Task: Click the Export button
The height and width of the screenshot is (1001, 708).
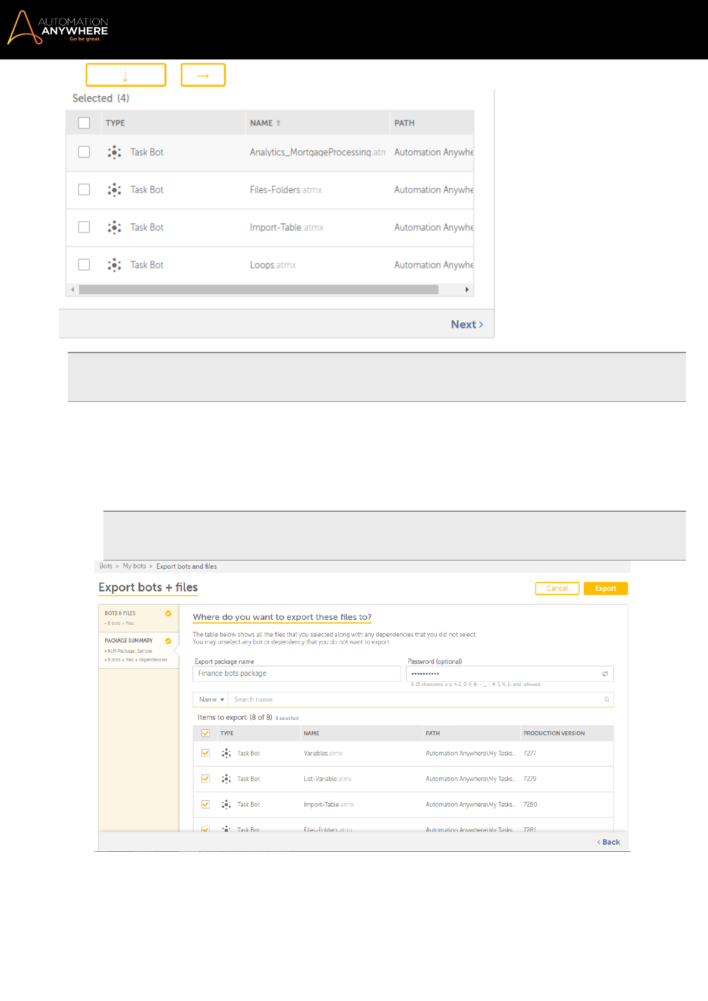Action: [606, 588]
